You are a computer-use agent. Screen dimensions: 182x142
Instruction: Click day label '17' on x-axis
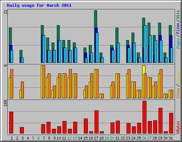tap(96, 138)
